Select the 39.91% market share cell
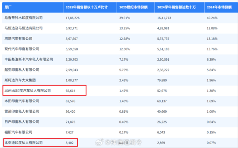Viewport: 238px width, 148px height. point(125,18)
